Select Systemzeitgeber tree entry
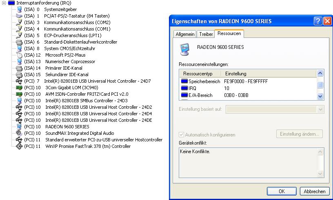Screen dimensions: 333x200 (60, 9)
